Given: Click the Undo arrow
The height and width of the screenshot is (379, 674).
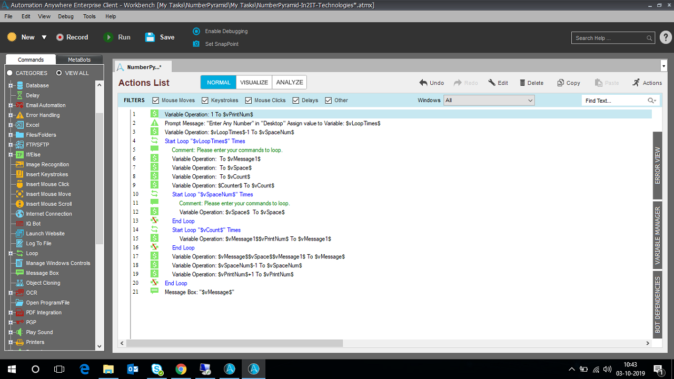Looking at the screenshot, I should [423, 83].
